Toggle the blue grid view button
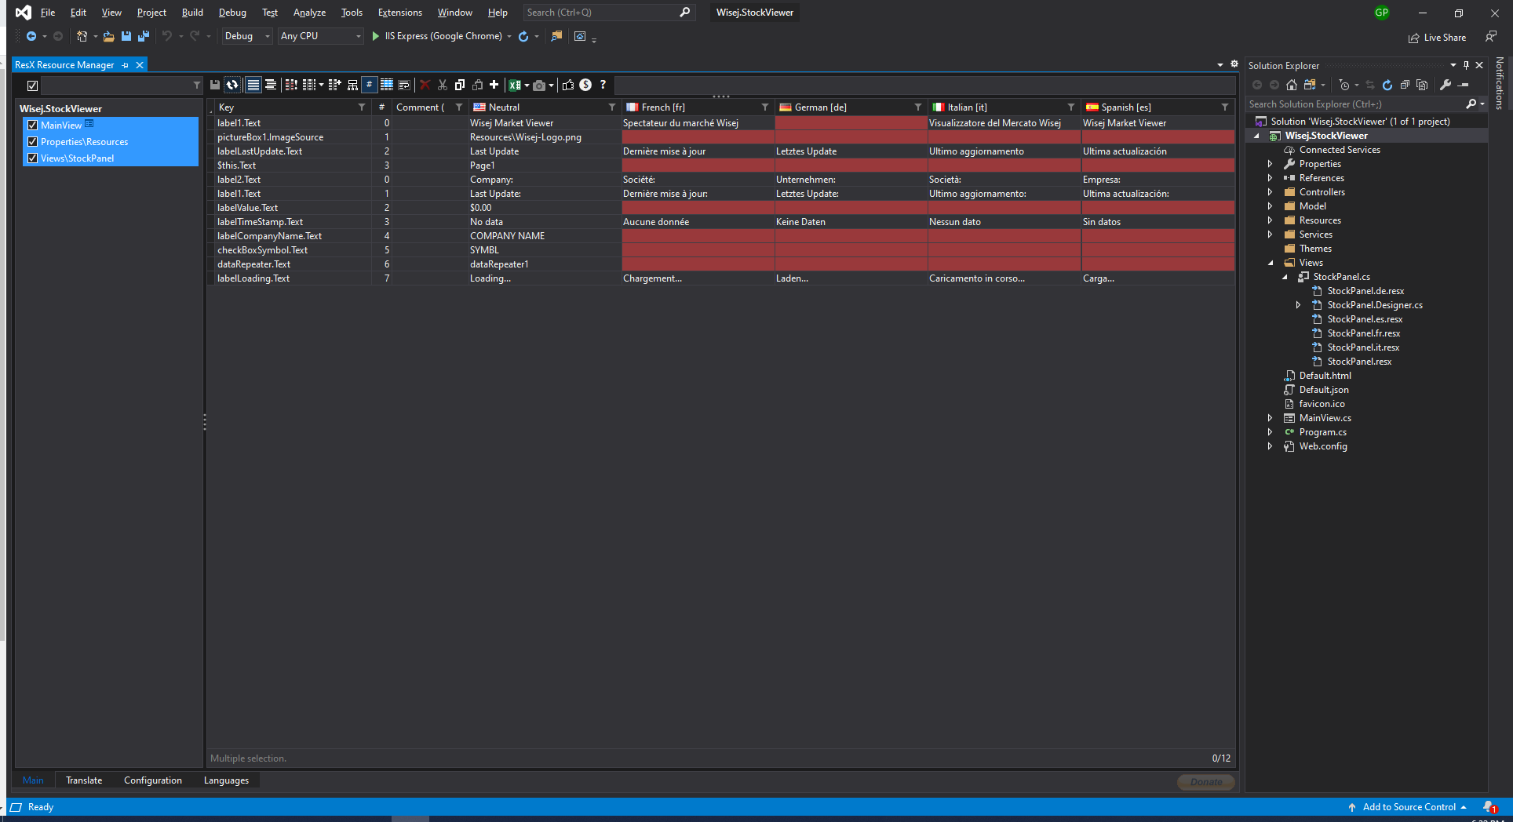The height and width of the screenshot is (822, 1513). pyautogui.click(x=387, y=85)
